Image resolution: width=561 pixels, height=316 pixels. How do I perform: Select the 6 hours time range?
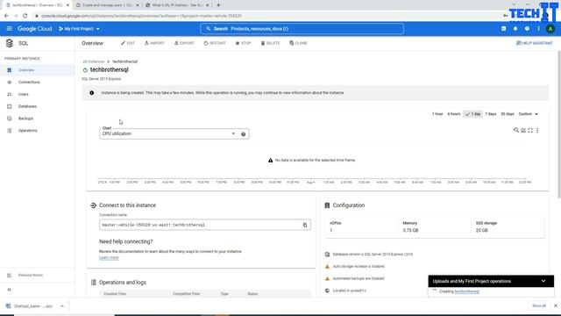tap(454, 114)
